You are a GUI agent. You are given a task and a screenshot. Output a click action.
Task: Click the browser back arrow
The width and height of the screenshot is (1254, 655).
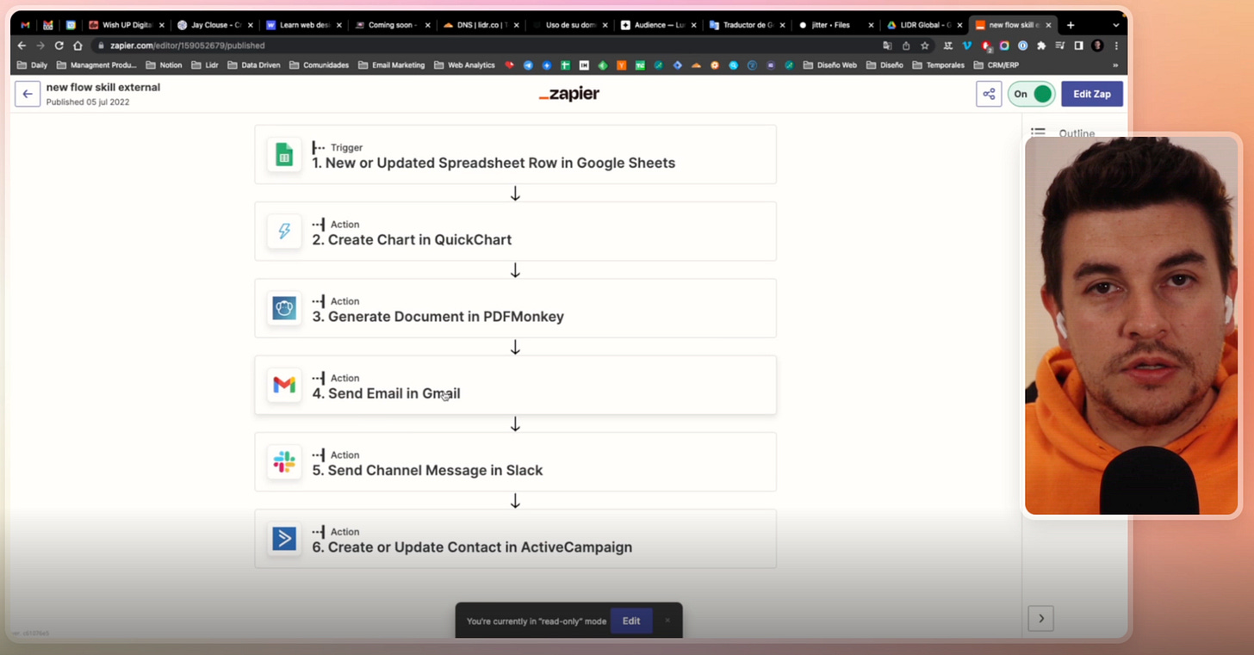22,46
